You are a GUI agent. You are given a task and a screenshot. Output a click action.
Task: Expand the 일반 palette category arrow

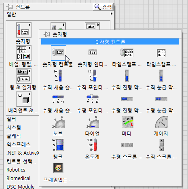111,14
